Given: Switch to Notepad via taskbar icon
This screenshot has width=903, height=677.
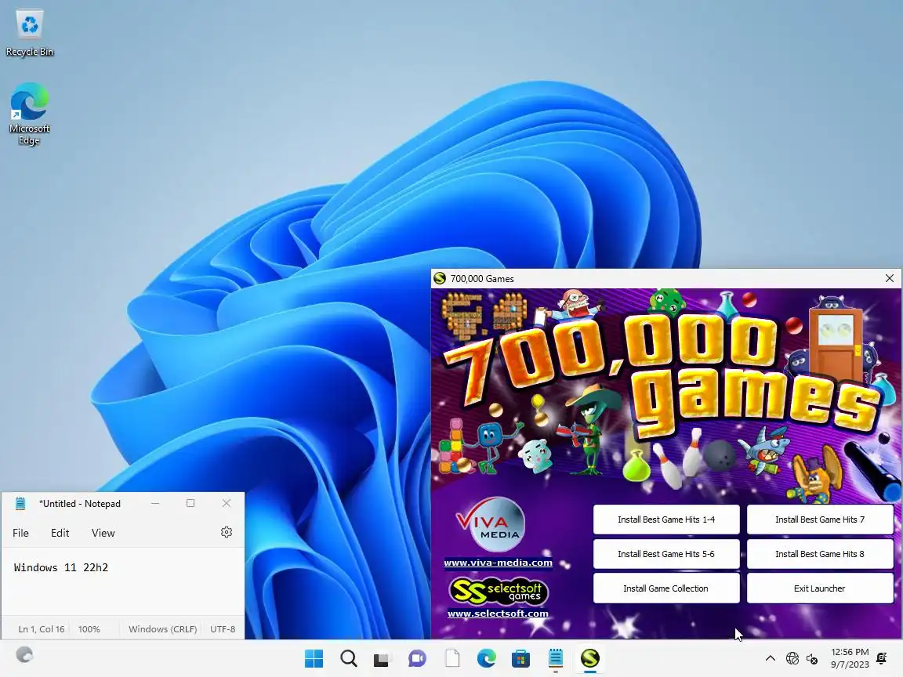Looking at the screenshot, I should coord(556,658).
